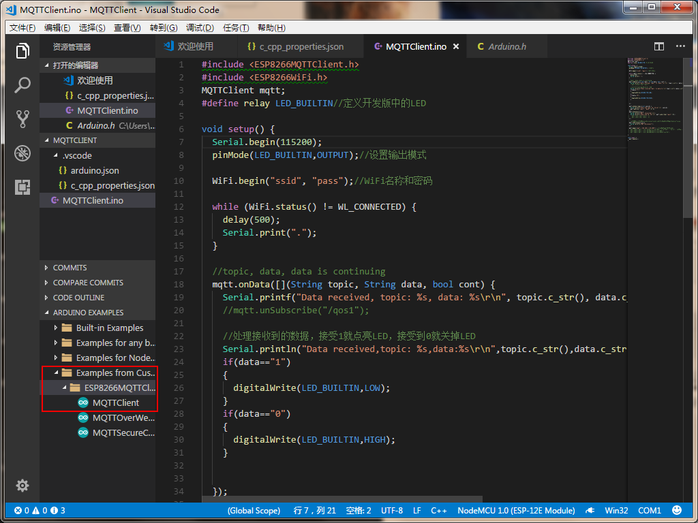Viewport: 698px width, 523px height.
Task: Collapse the ARDUINO EXAMPLES section
Action: pos(97,313)
